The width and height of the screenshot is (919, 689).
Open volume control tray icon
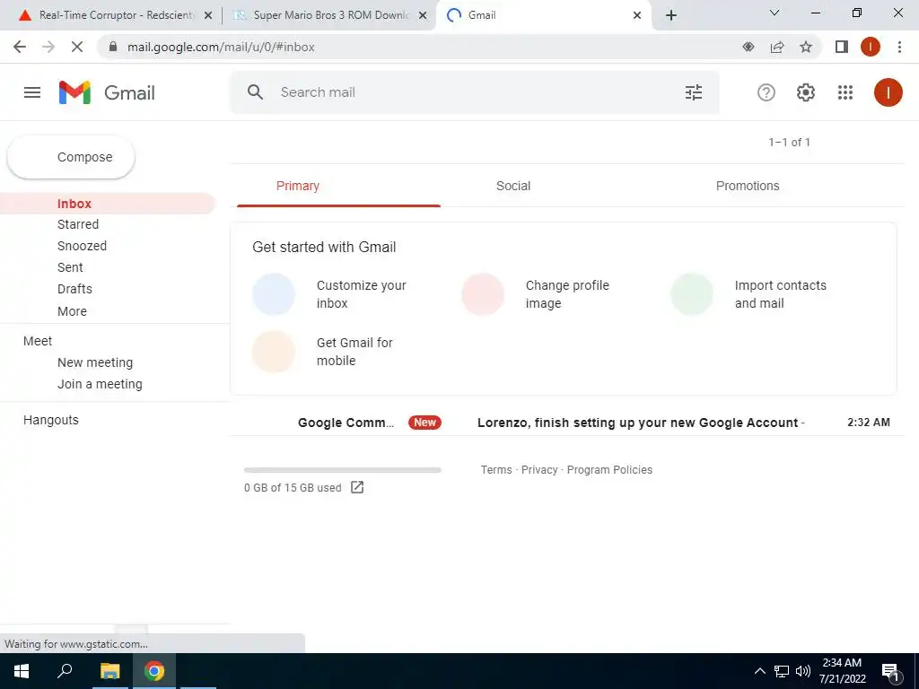pyautogui.click(x=803, y=671)
